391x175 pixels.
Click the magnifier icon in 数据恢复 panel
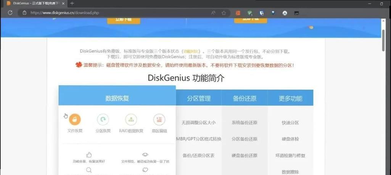click(x=89, y=170)
